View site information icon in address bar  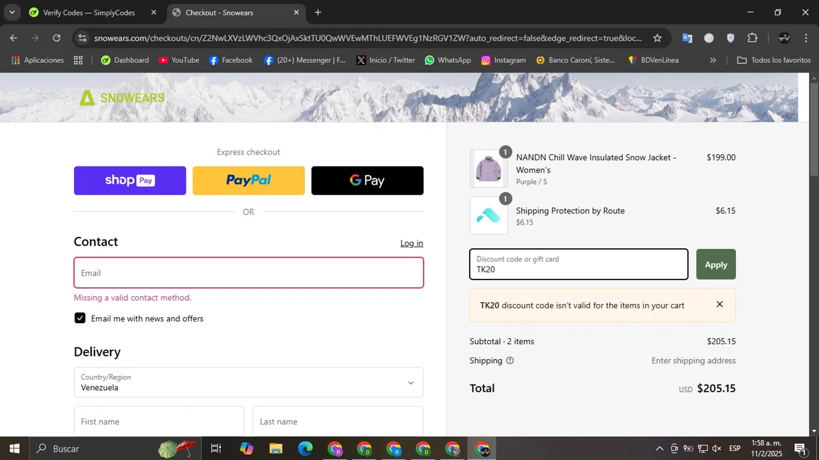[x=82, y=38]
